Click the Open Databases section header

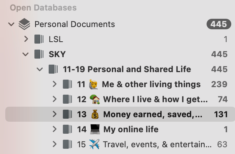pos(43,8)
